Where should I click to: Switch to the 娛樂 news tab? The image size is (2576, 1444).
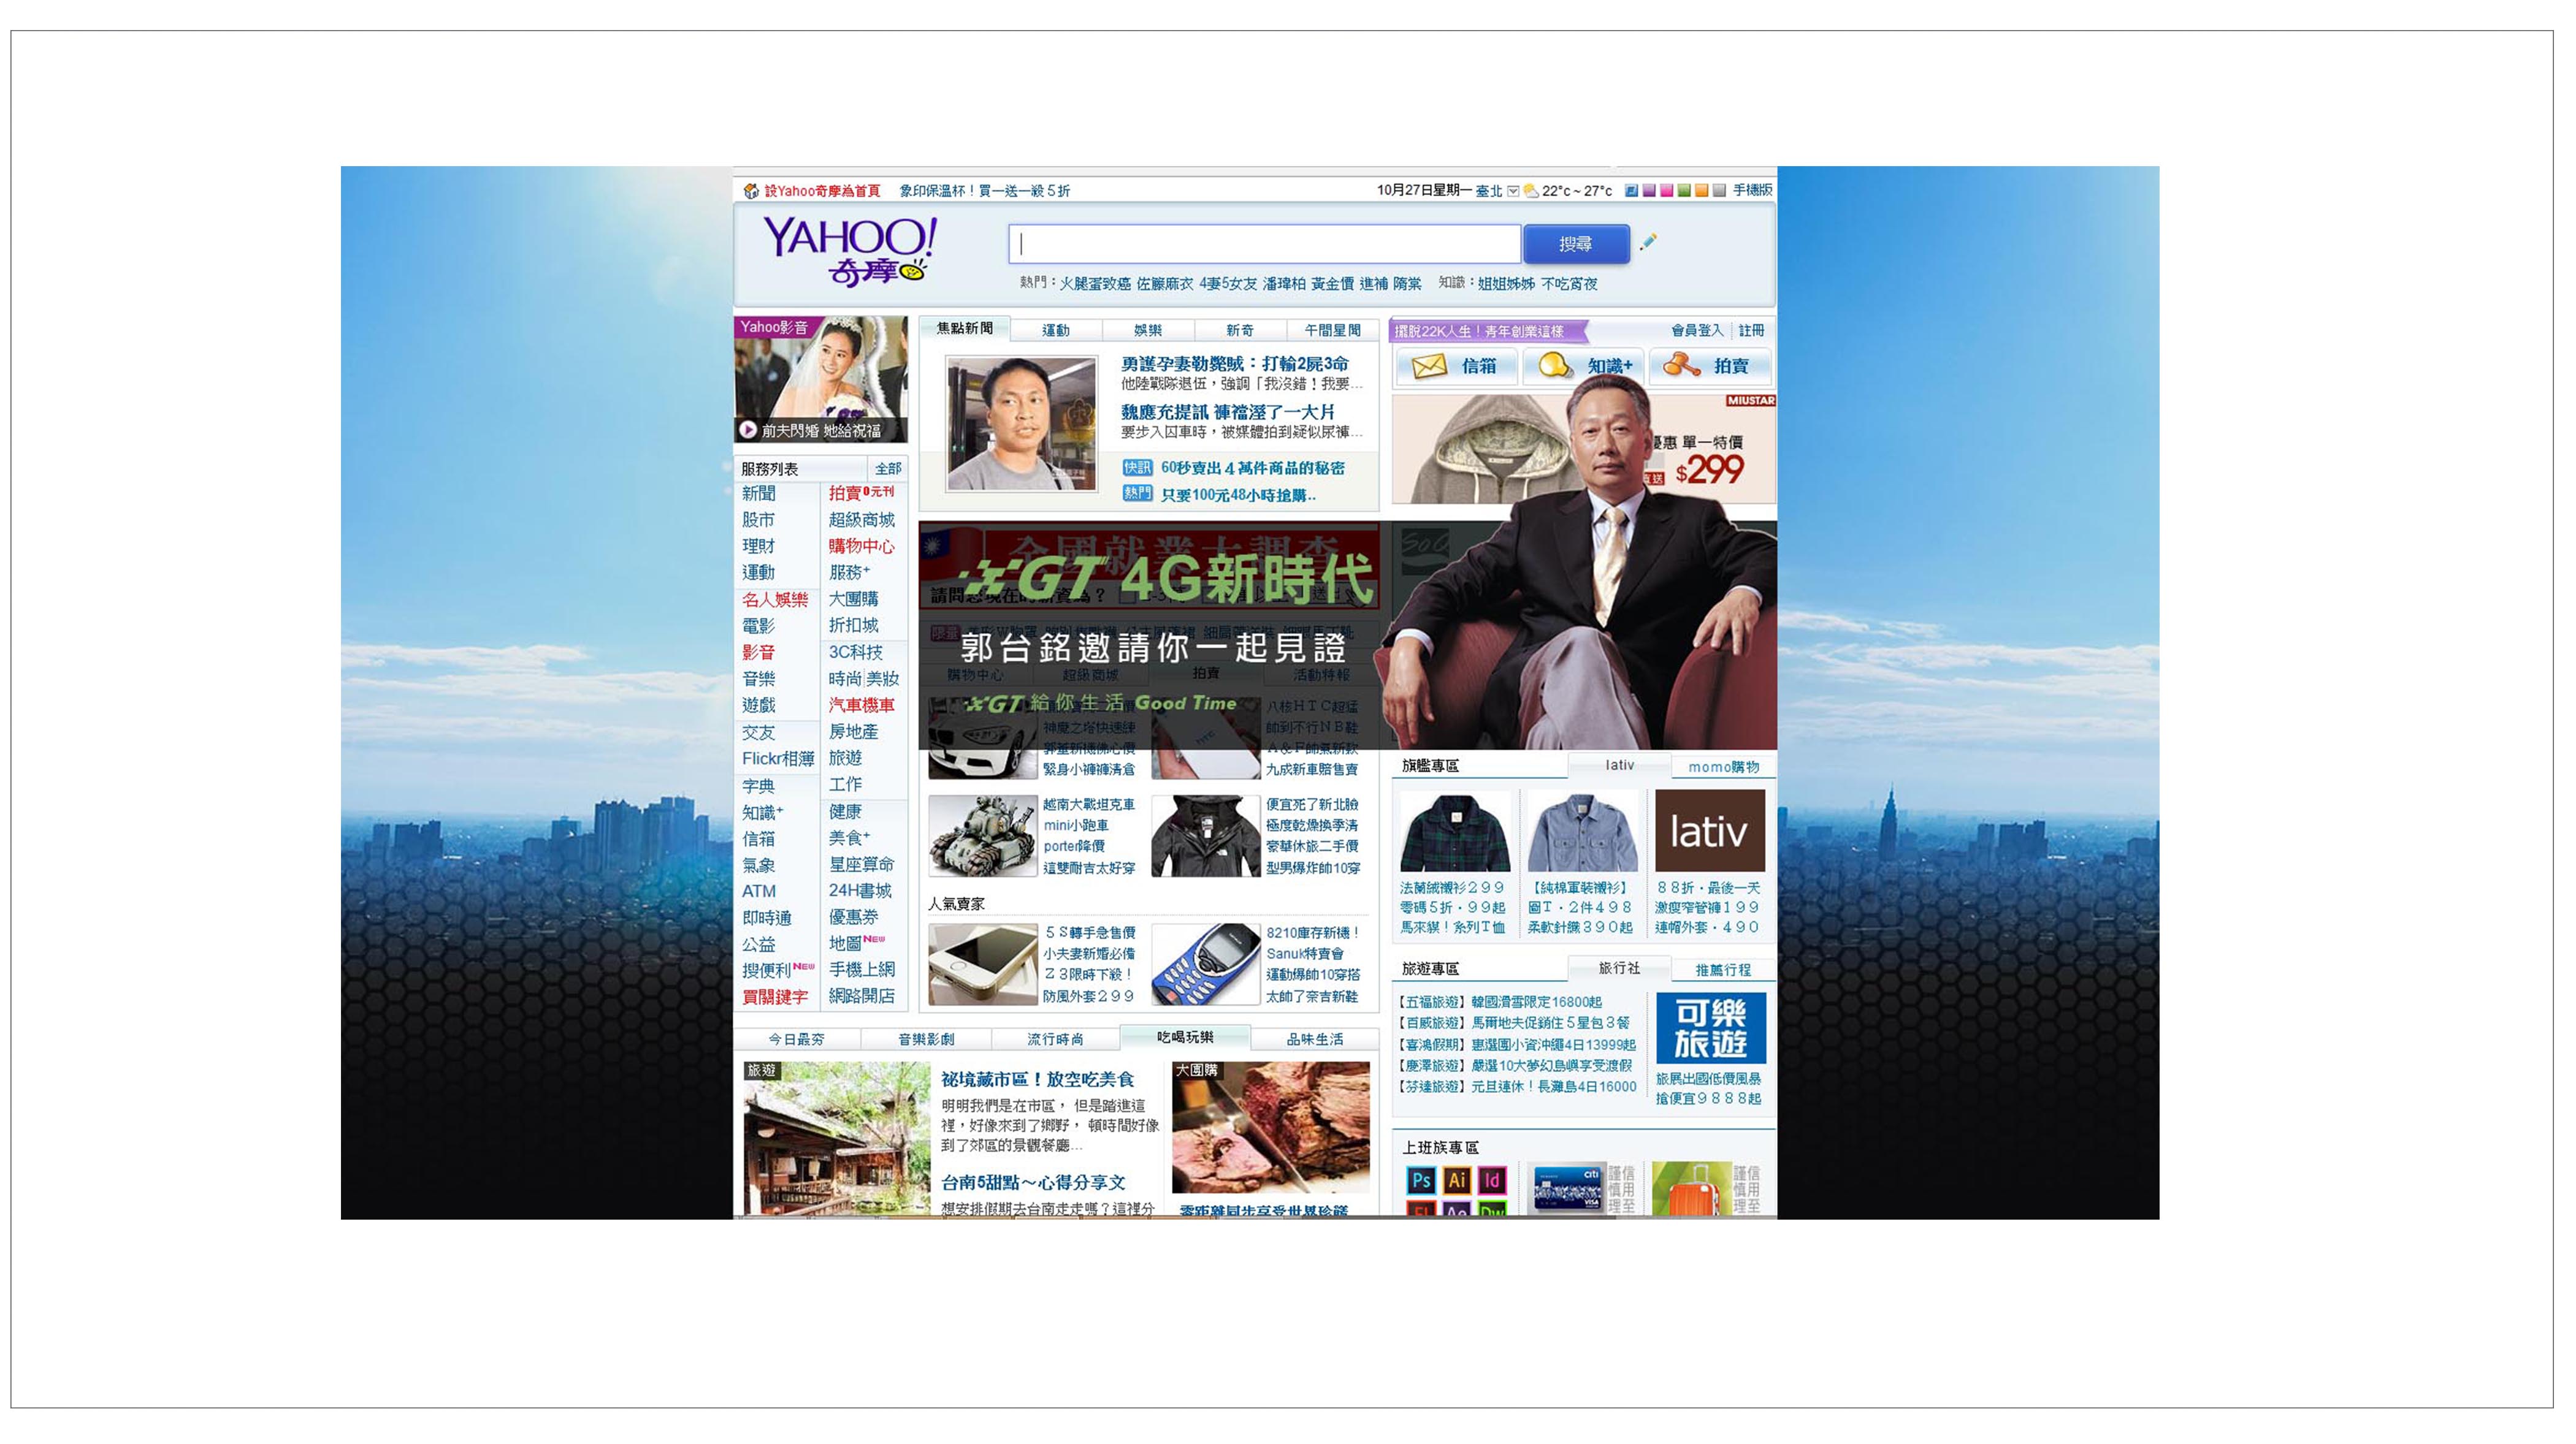(x=1147, y=331)
